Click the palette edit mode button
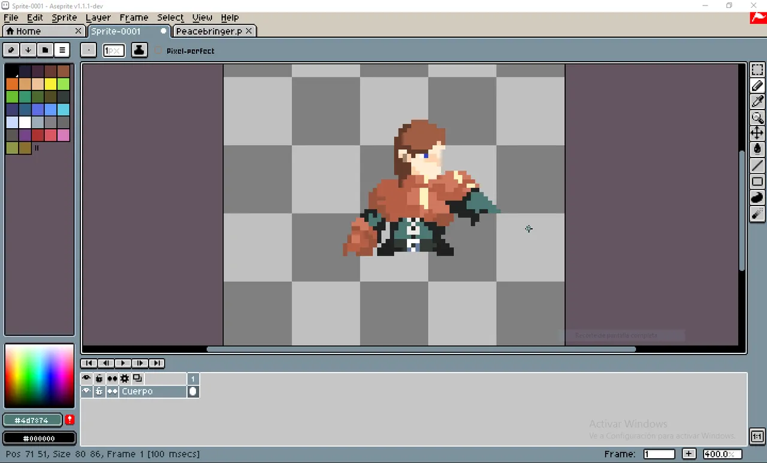This screenshot has height=463, width=767. (x=11, y=50)
